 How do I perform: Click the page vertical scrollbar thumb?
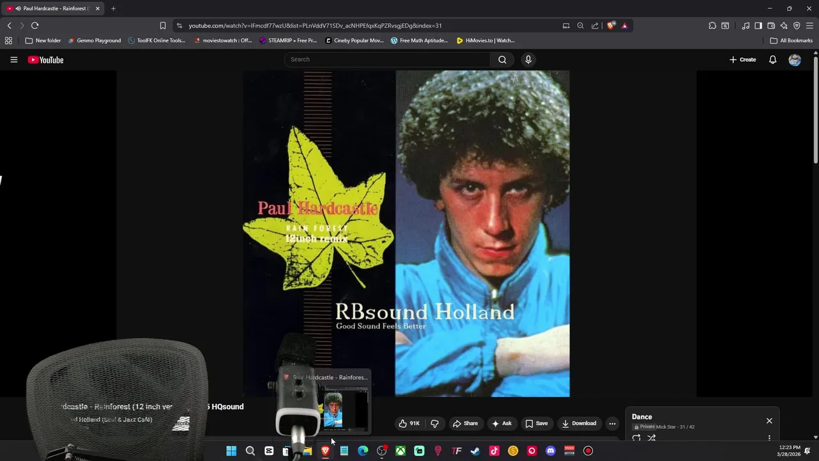pyautogui.click(x=815, y=110)
